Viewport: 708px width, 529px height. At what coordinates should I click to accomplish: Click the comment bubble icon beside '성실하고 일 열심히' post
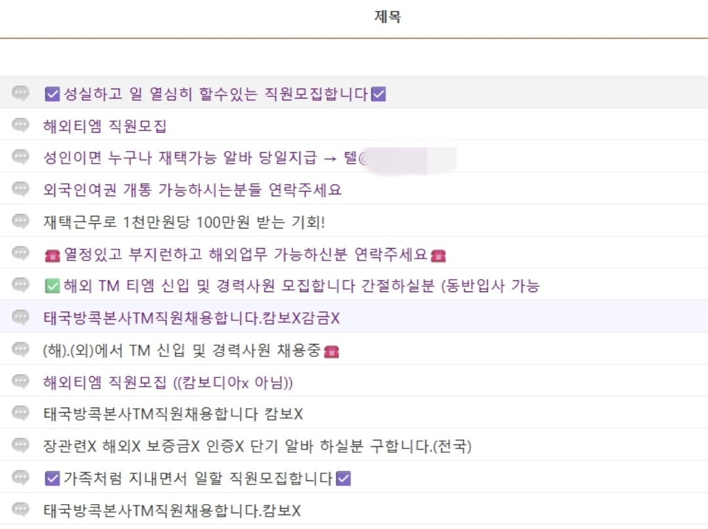[21, 94]
